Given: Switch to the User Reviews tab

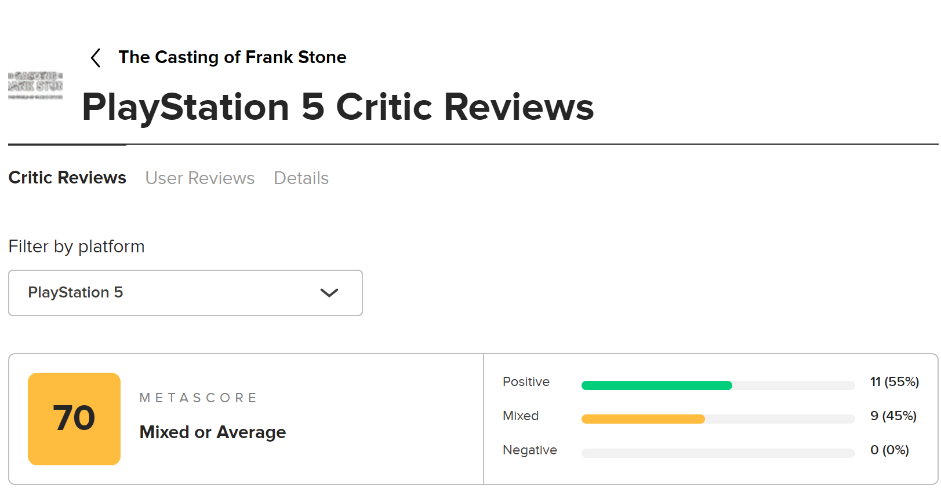Looking at the screenshot, I should (x=199, y=178).
